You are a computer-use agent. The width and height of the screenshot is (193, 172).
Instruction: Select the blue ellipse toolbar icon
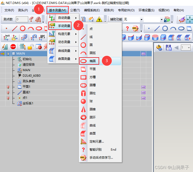coord(181,28)
